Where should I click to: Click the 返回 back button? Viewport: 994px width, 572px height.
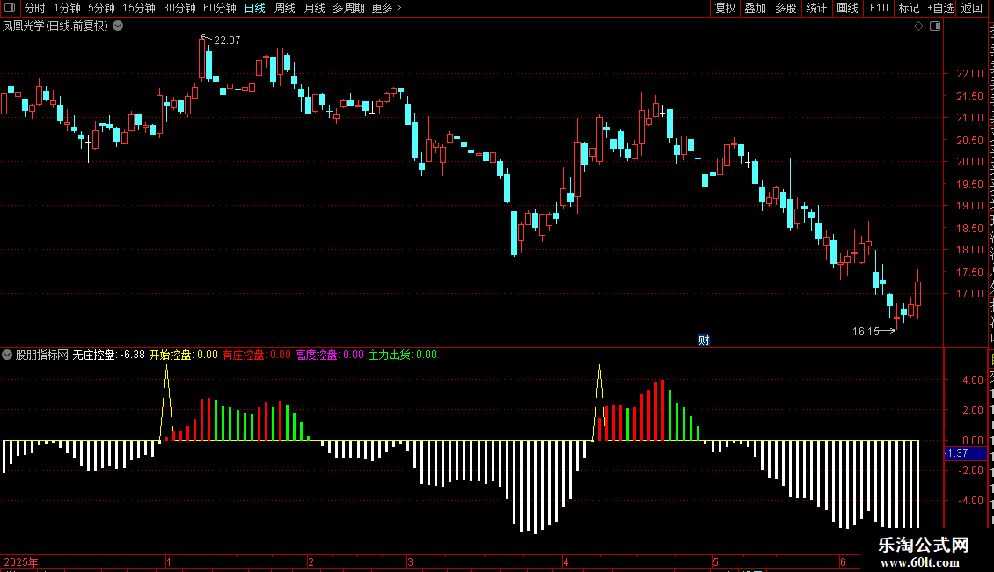[x=971, y=8]
